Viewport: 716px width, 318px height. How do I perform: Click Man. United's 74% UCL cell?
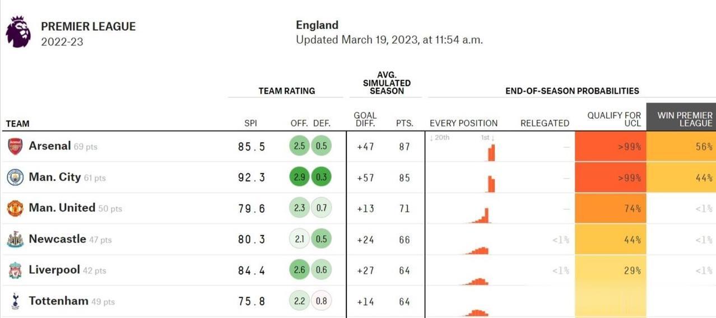pyautogui.click(x=611, y=208)
